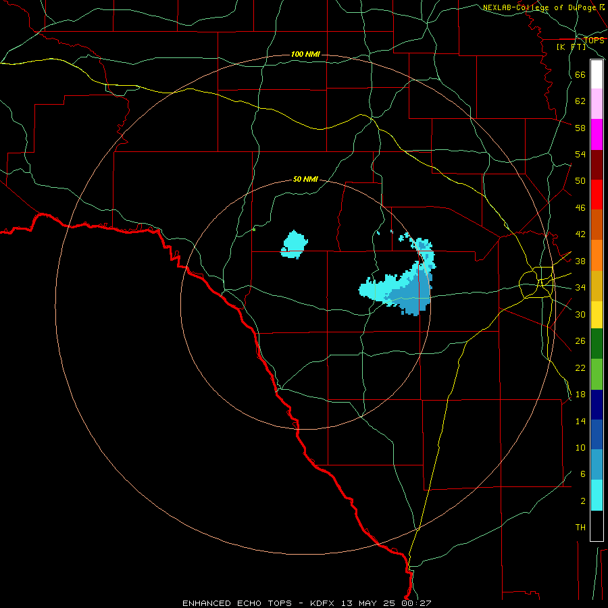
Task: Click the steel blue 10 kft swatch
Action: (597, 465)
